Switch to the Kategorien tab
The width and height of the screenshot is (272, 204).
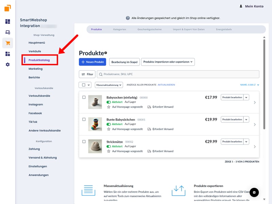pyautogui.click(x=120, y=30)
